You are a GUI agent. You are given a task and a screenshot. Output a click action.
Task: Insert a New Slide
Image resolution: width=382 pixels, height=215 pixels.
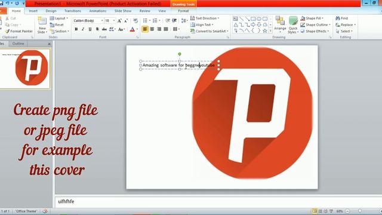click(42, 25)
